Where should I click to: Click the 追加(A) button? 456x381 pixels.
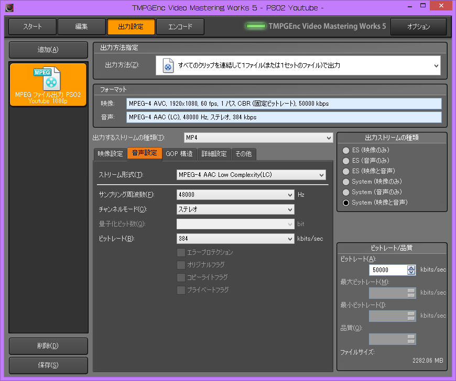(x=48, y=50)
